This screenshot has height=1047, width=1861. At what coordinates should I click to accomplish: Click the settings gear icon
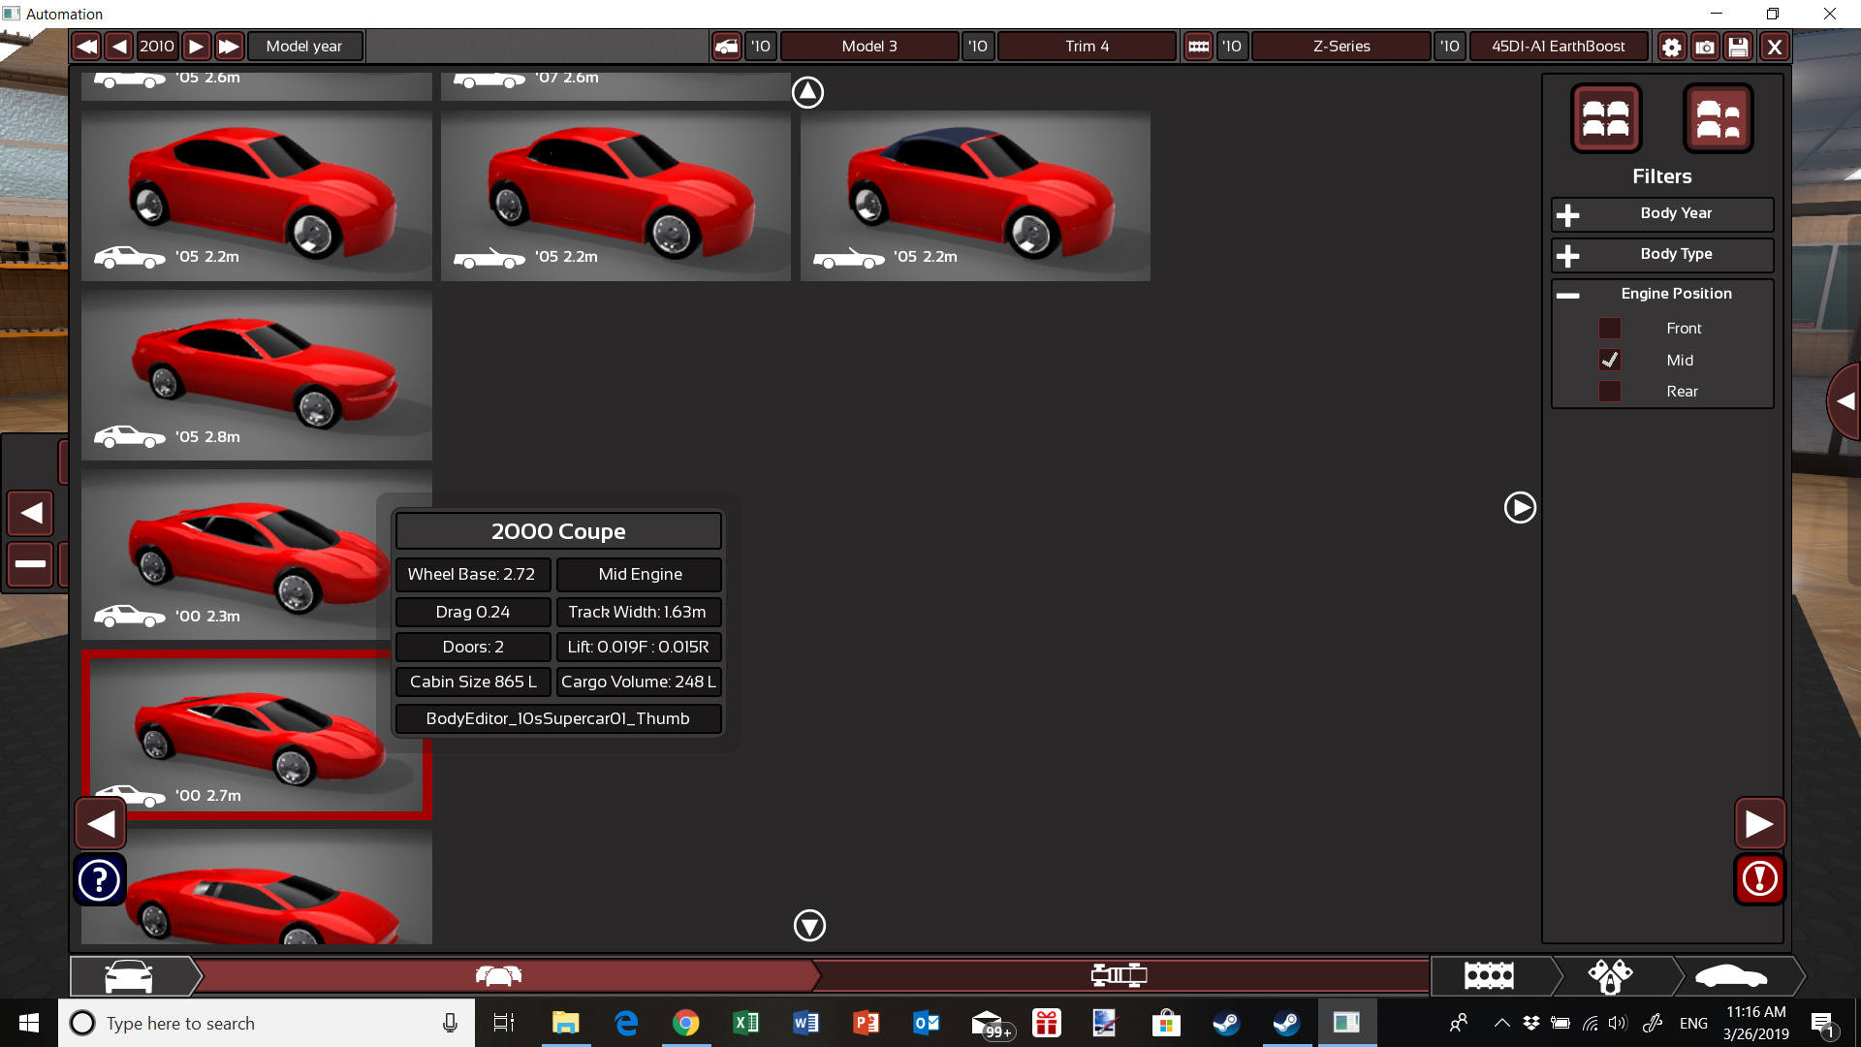click(1671, 47)
